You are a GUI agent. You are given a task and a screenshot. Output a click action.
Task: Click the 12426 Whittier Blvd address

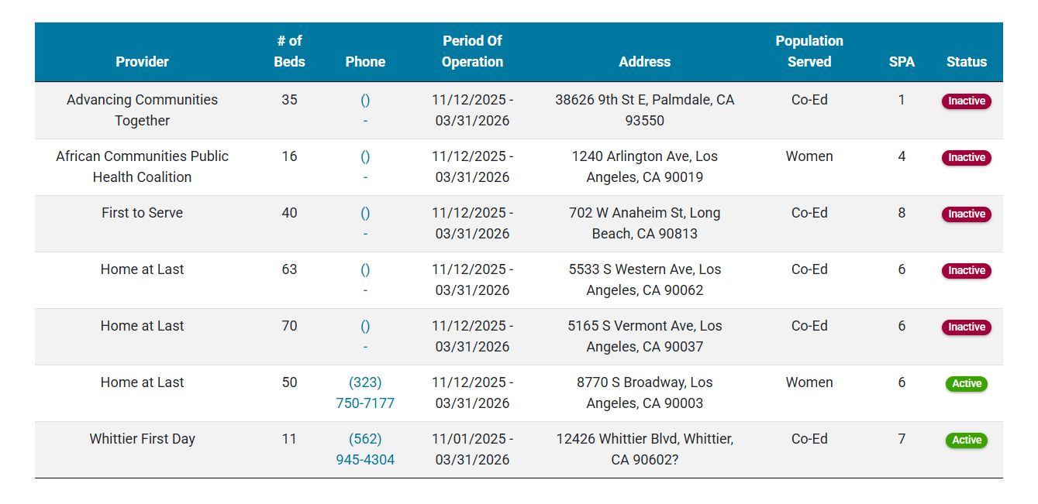tap(644, 449)
